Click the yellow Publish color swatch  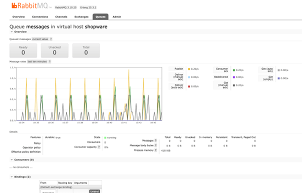[x=189, y=69]
